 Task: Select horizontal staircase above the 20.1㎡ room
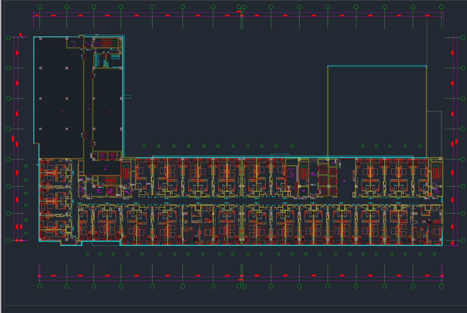tap(111, 180)
